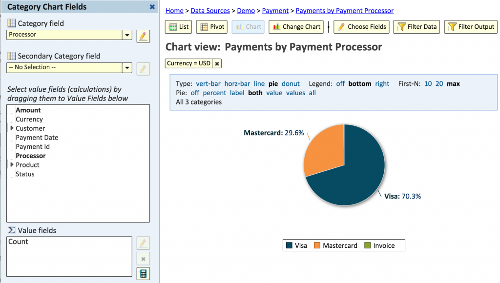Set Pie labels to value
This screenshot has width=500, height=283.
pyautogui.click(x=274, y=93)
